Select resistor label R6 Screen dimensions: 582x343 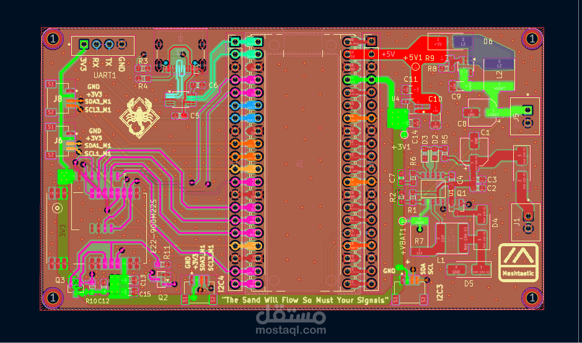tap(413, 161)
